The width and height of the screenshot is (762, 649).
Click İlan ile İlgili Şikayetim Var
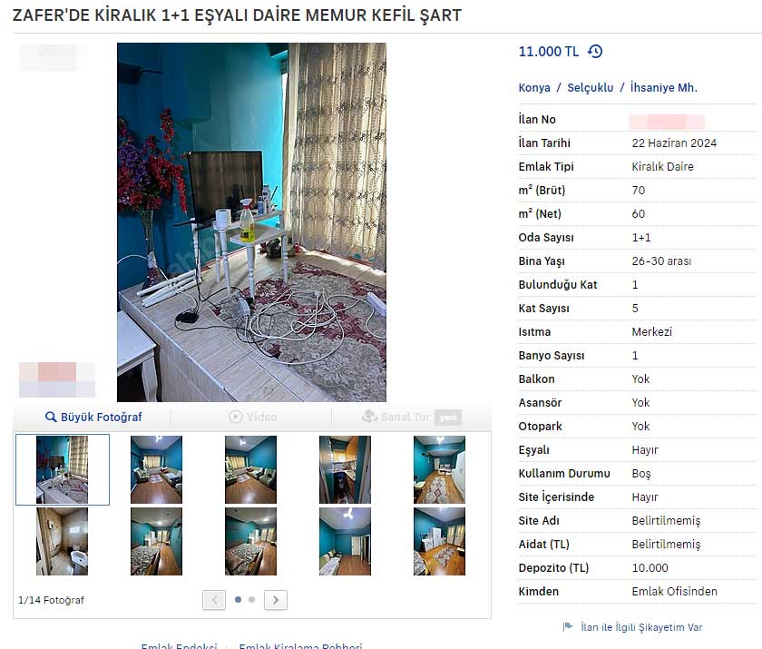pos(641,627)
